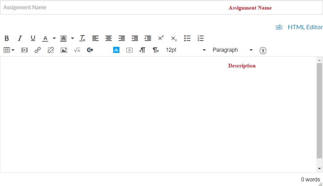Click the editor scrollbar down arrow
Viewport: 323px width, 186px height.
point(320,168)
